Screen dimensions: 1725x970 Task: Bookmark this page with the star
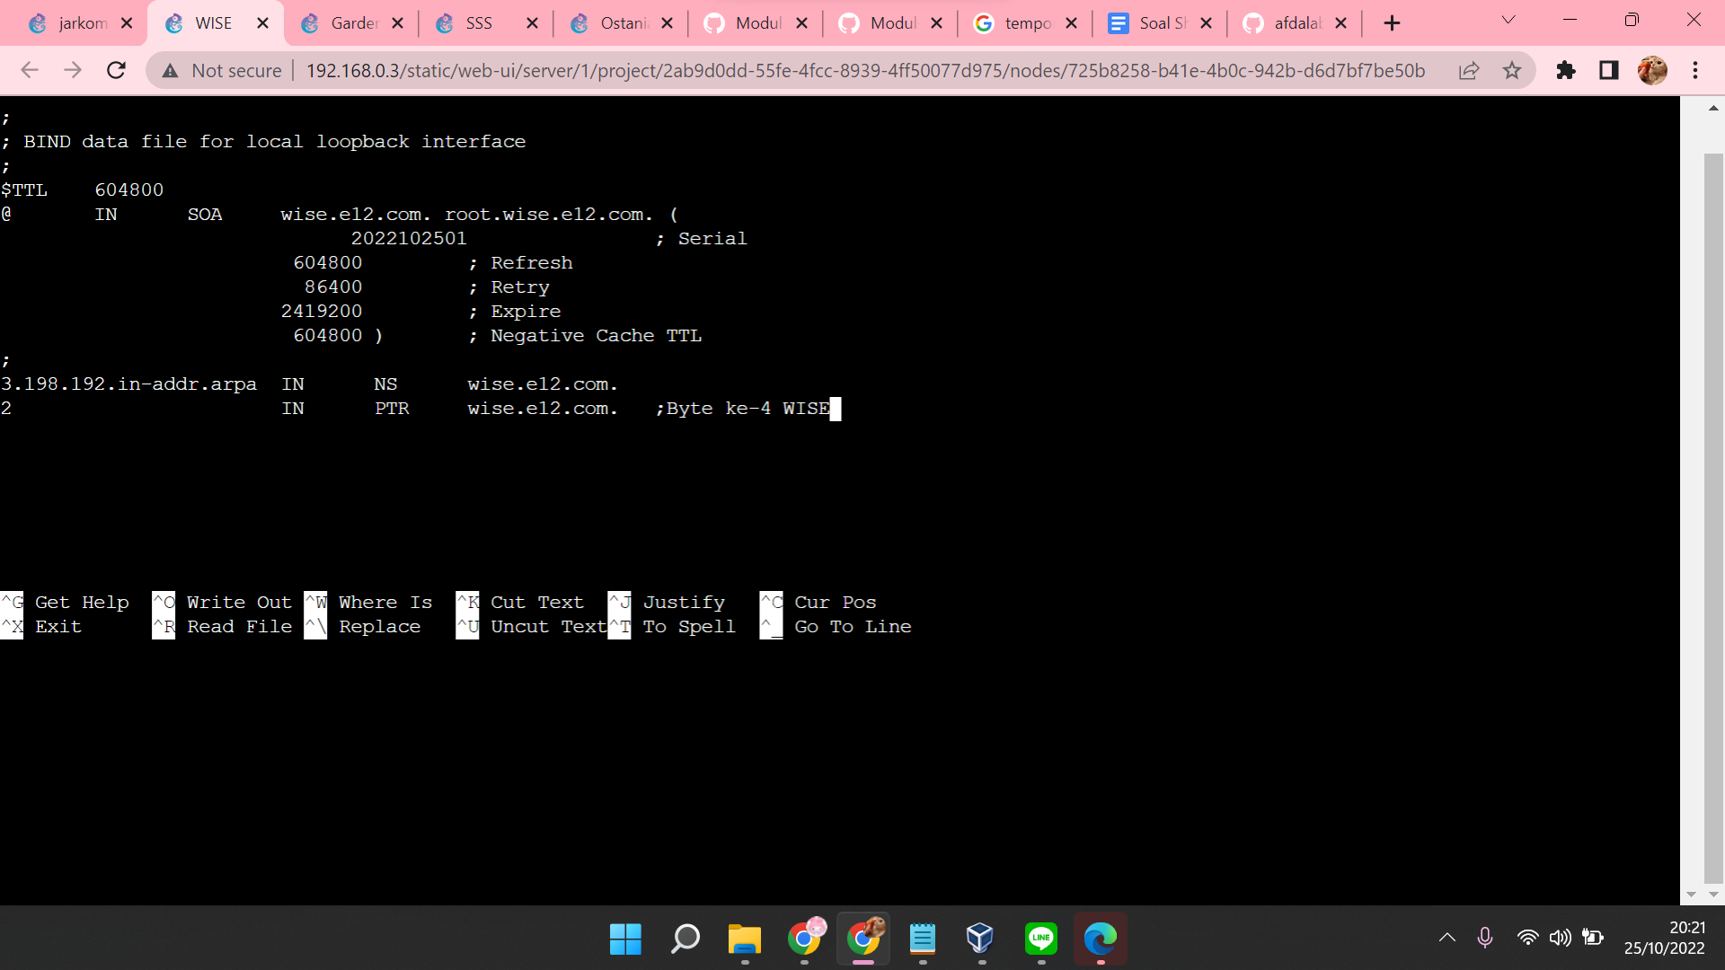tap(1513, 70)
